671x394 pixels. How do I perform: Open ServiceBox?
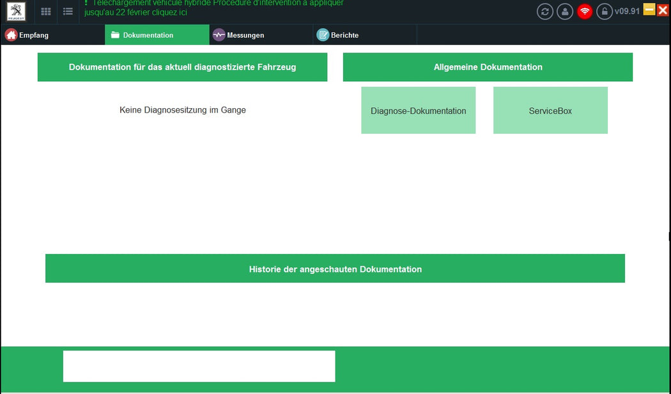click(x=550, y=110)
